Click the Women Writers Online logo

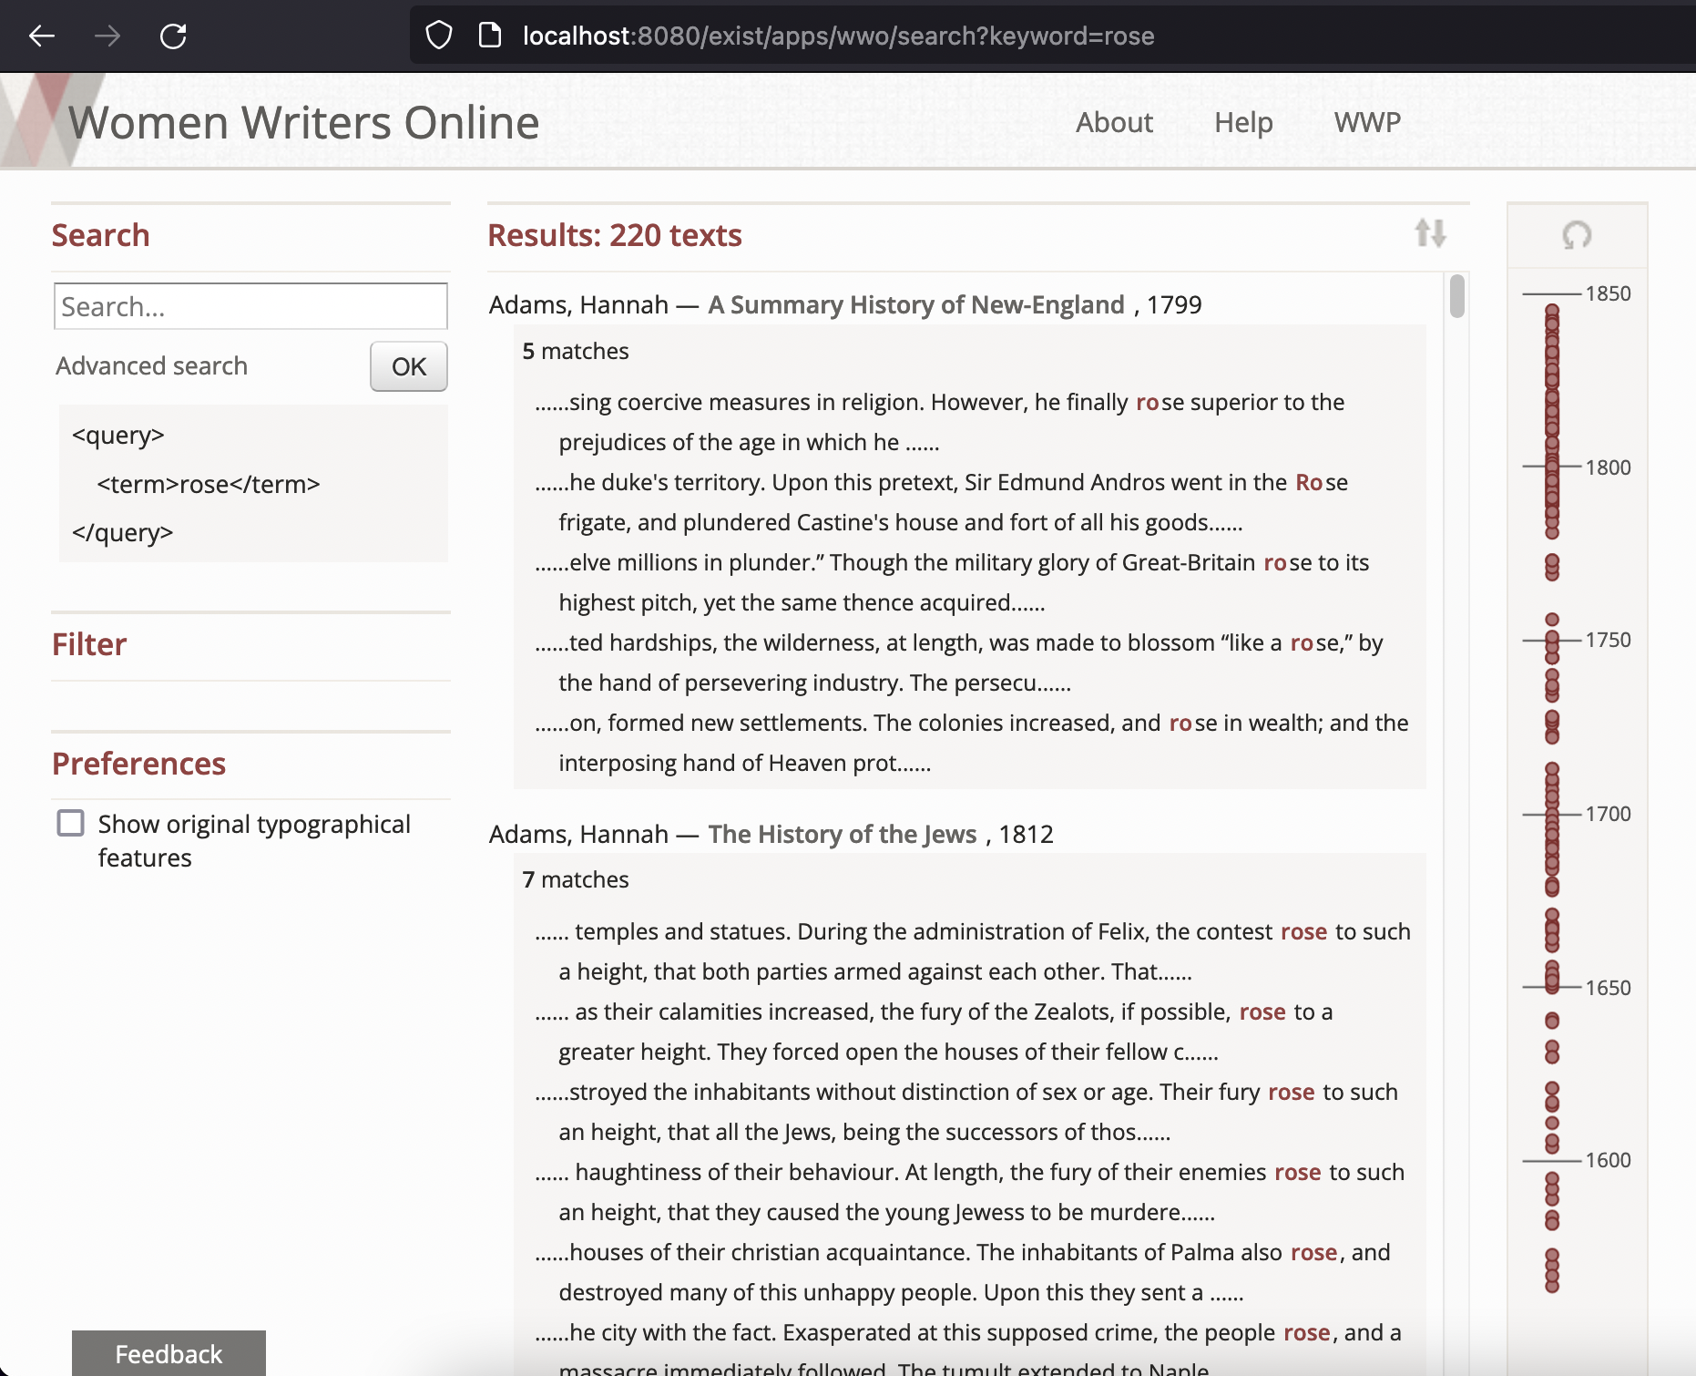pos(50,120)
